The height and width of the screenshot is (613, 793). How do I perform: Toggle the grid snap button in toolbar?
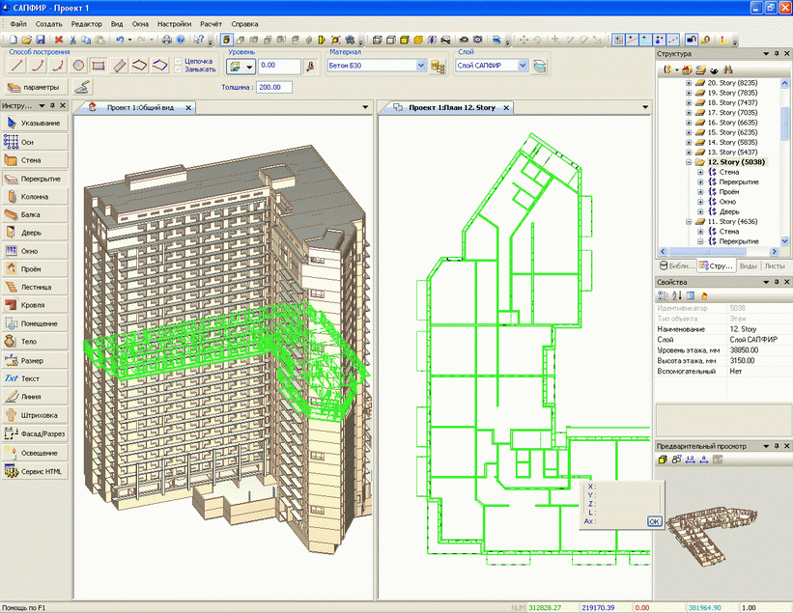coord(619,40)
